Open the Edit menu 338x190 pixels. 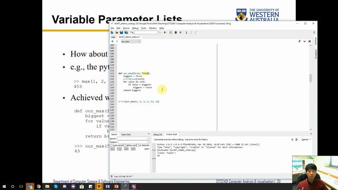[x=118, y=28]
